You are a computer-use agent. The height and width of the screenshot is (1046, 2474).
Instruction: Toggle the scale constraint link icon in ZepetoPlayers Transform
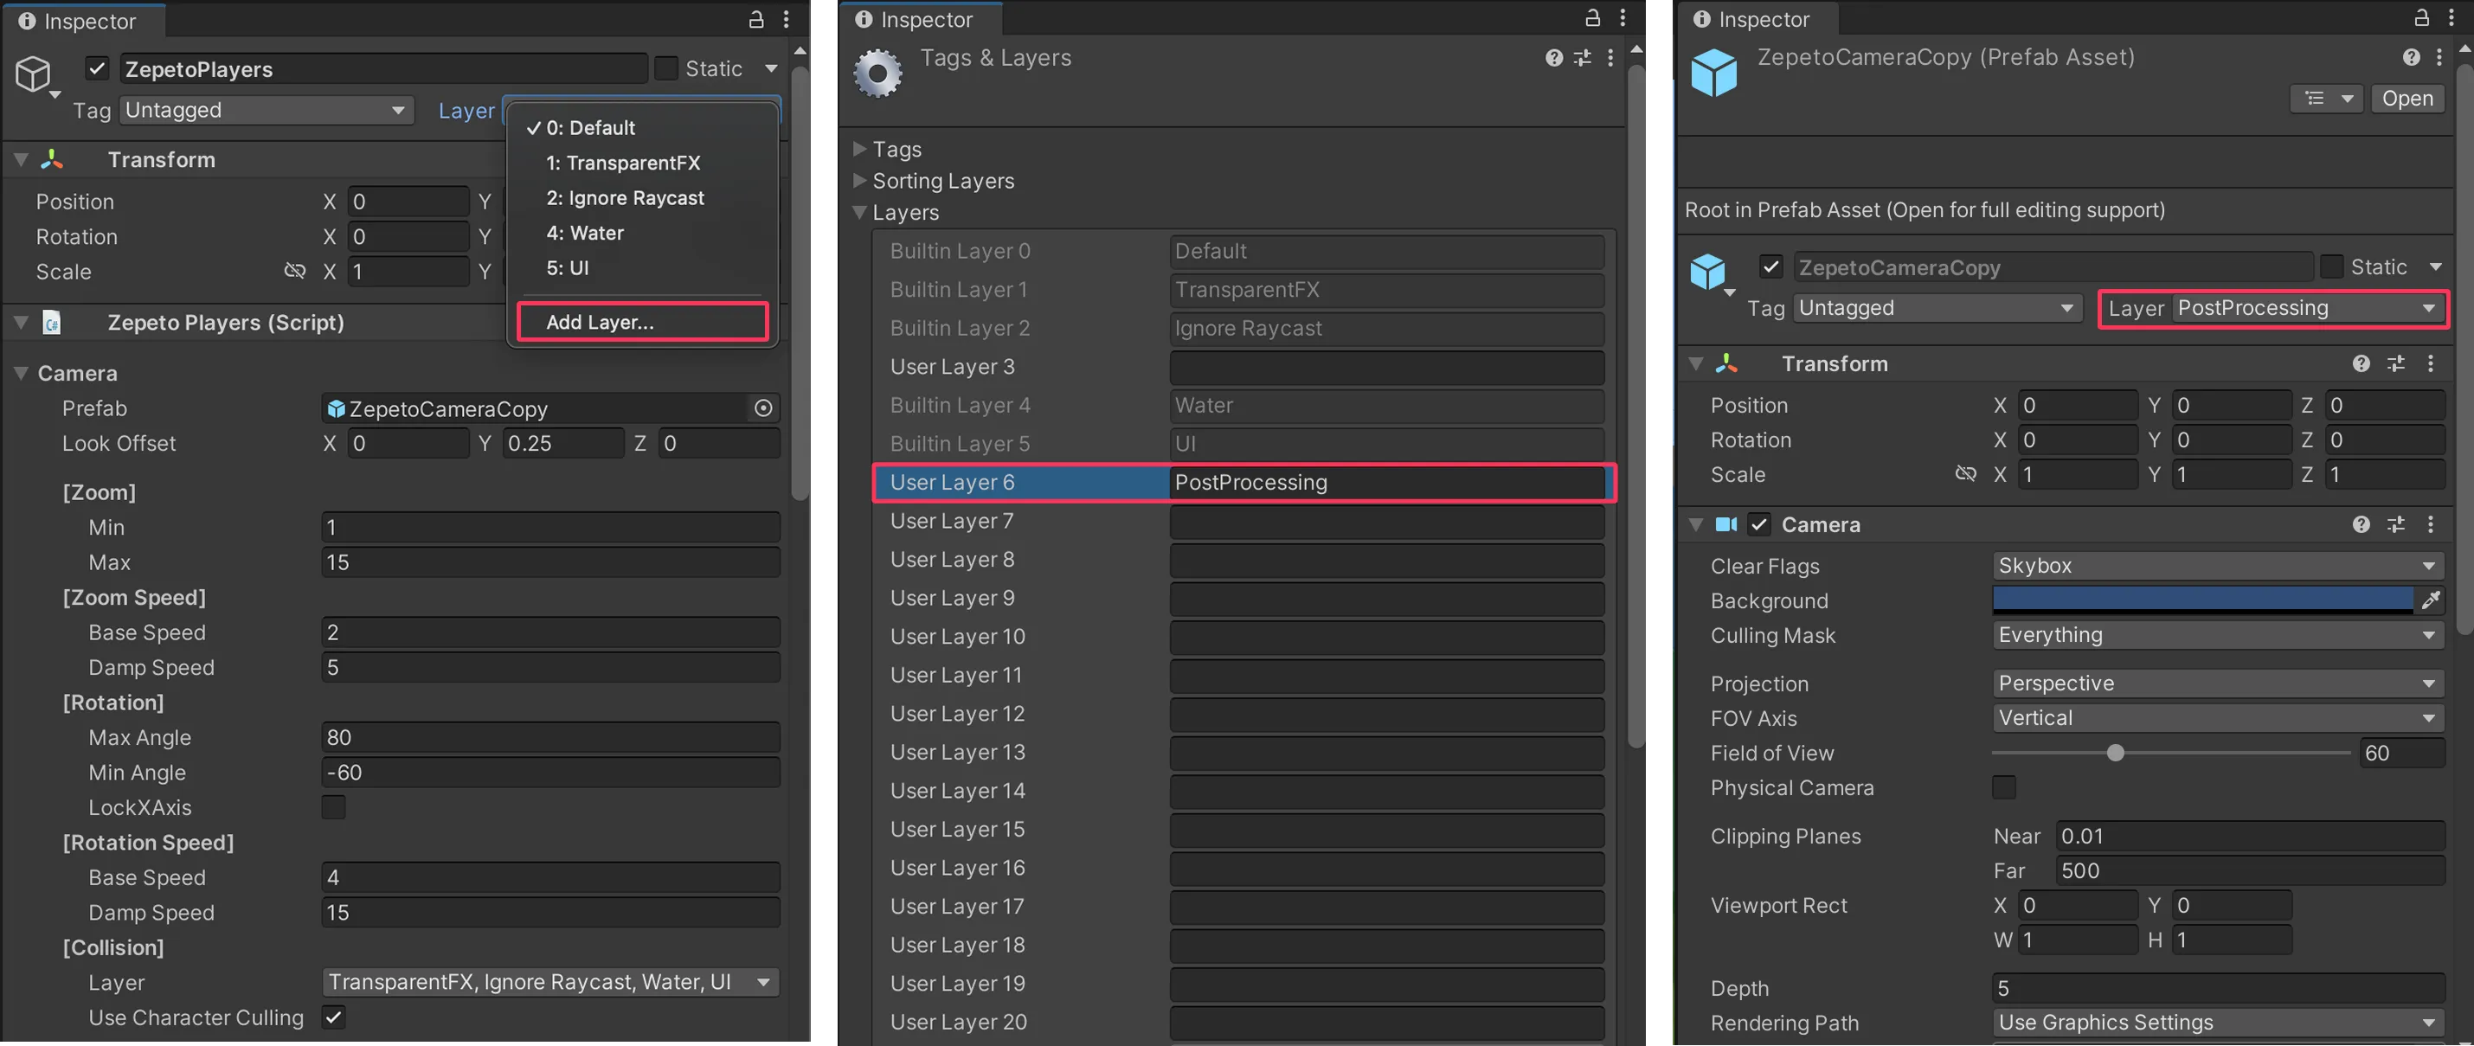click(295, 271)
